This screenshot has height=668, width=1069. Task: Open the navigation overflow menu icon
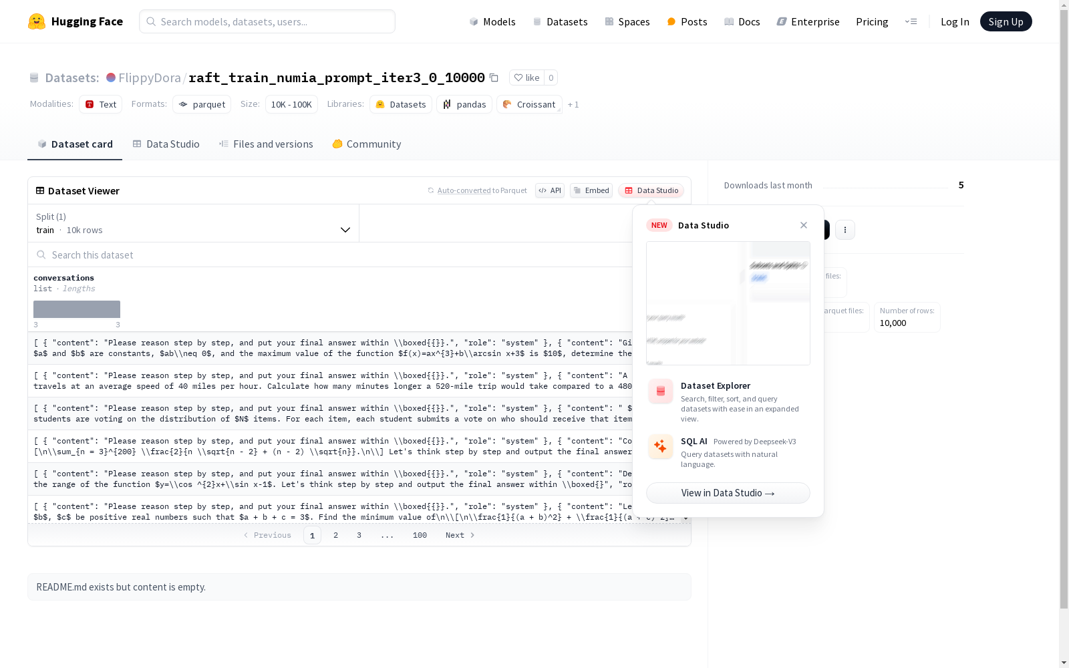click(x=911, y=21)
